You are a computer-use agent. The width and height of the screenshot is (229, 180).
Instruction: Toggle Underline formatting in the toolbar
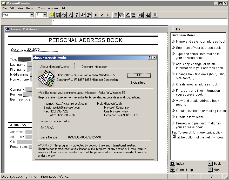click(x=108, y=15)
